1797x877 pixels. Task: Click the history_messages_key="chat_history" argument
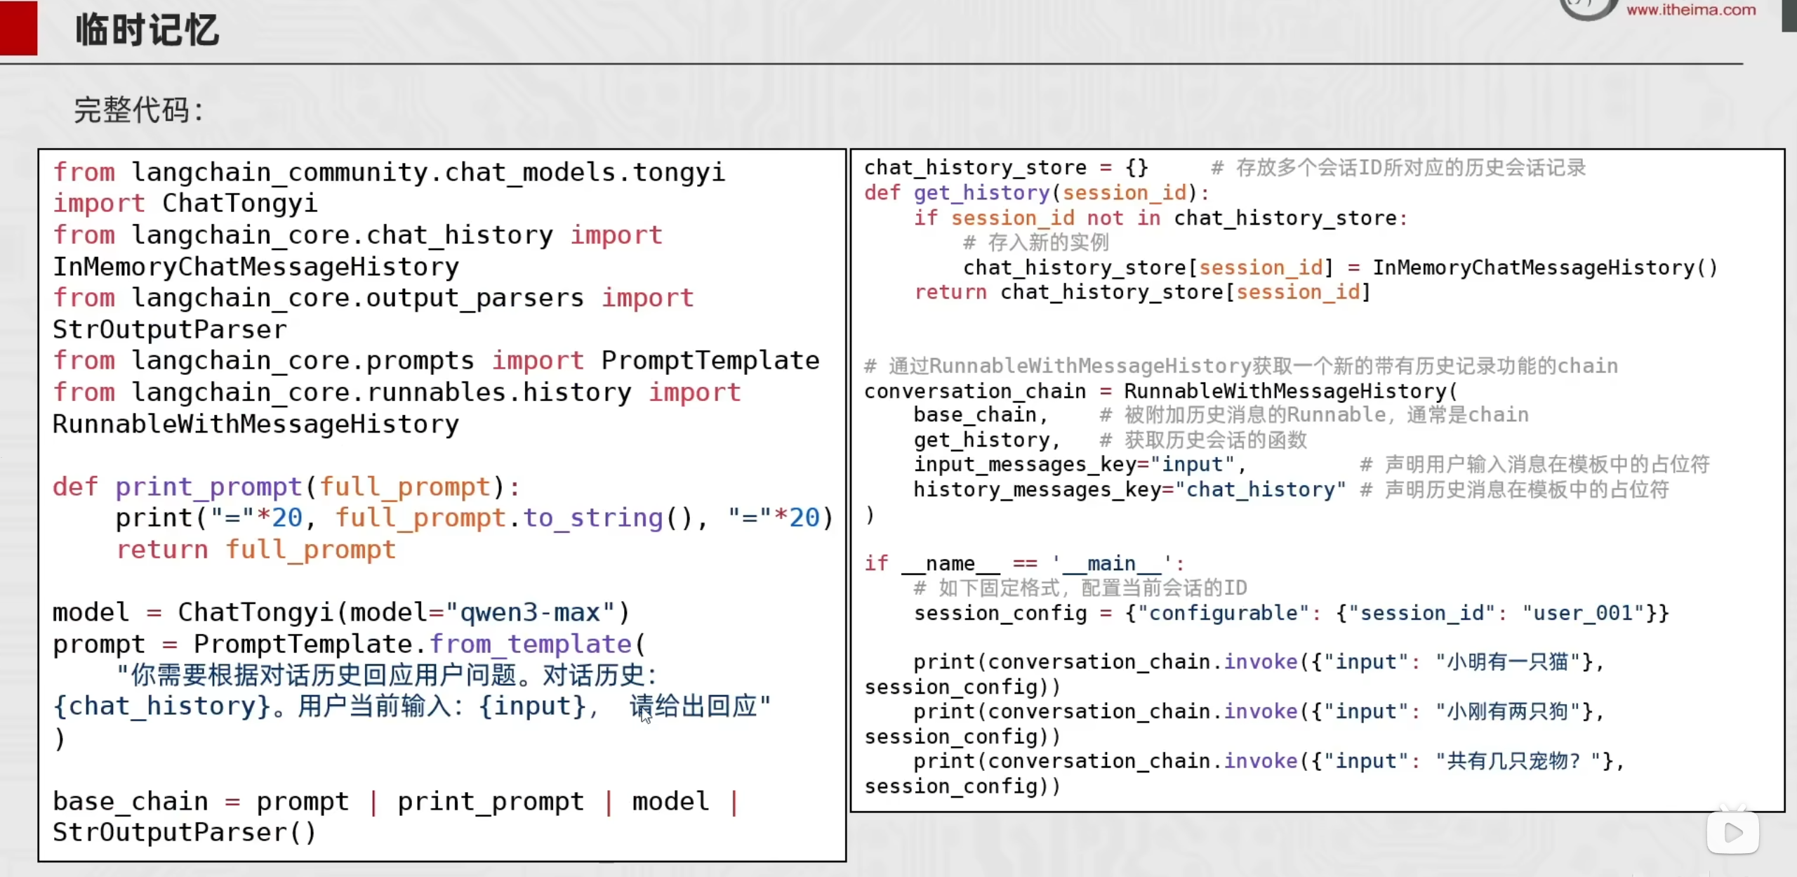pos(1130,489)
